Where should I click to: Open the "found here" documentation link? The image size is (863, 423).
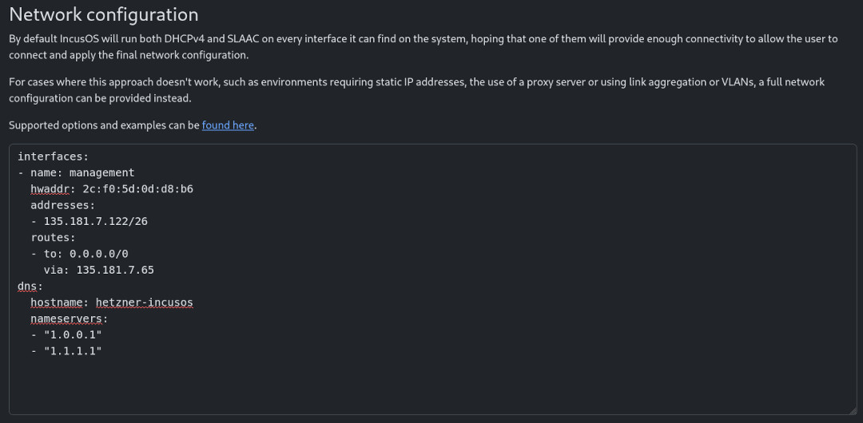tap(228, 125)
